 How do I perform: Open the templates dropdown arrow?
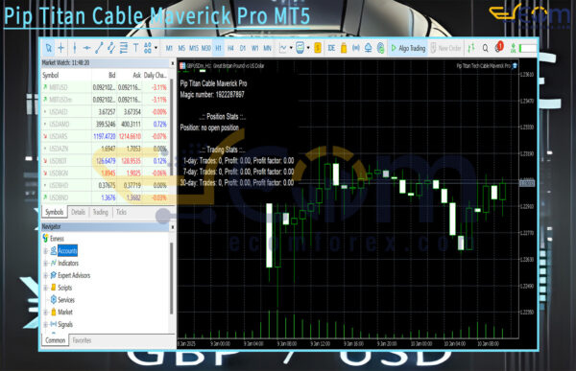tap(308, 48)
